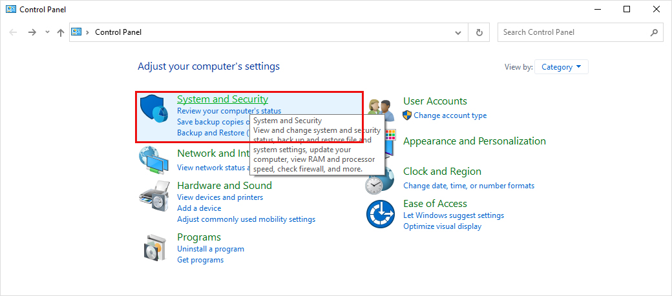The height and width of the screenshot is (296, 672).
Task: Open Appearance and Personalization category
Action: click(x=474, y=141)
